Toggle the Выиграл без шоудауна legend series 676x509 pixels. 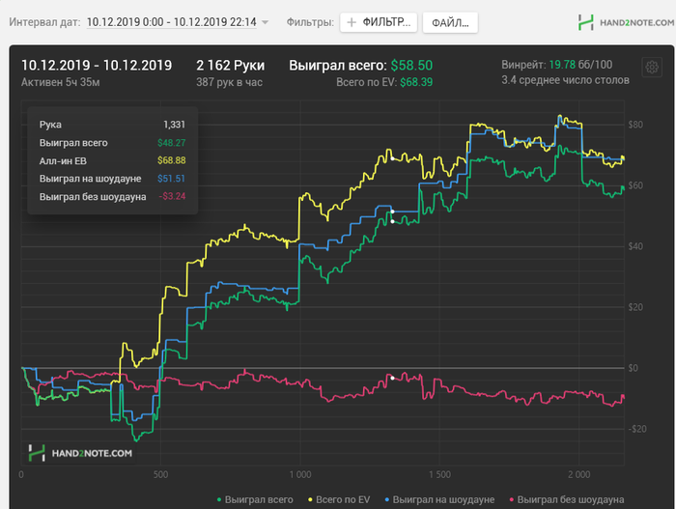pos(567,499)
